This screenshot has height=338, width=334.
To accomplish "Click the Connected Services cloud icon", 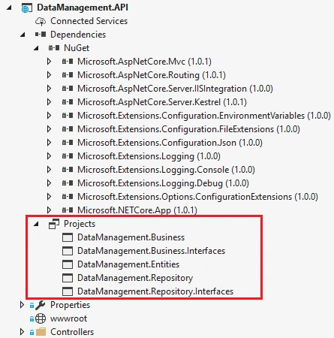I will 41,22.
